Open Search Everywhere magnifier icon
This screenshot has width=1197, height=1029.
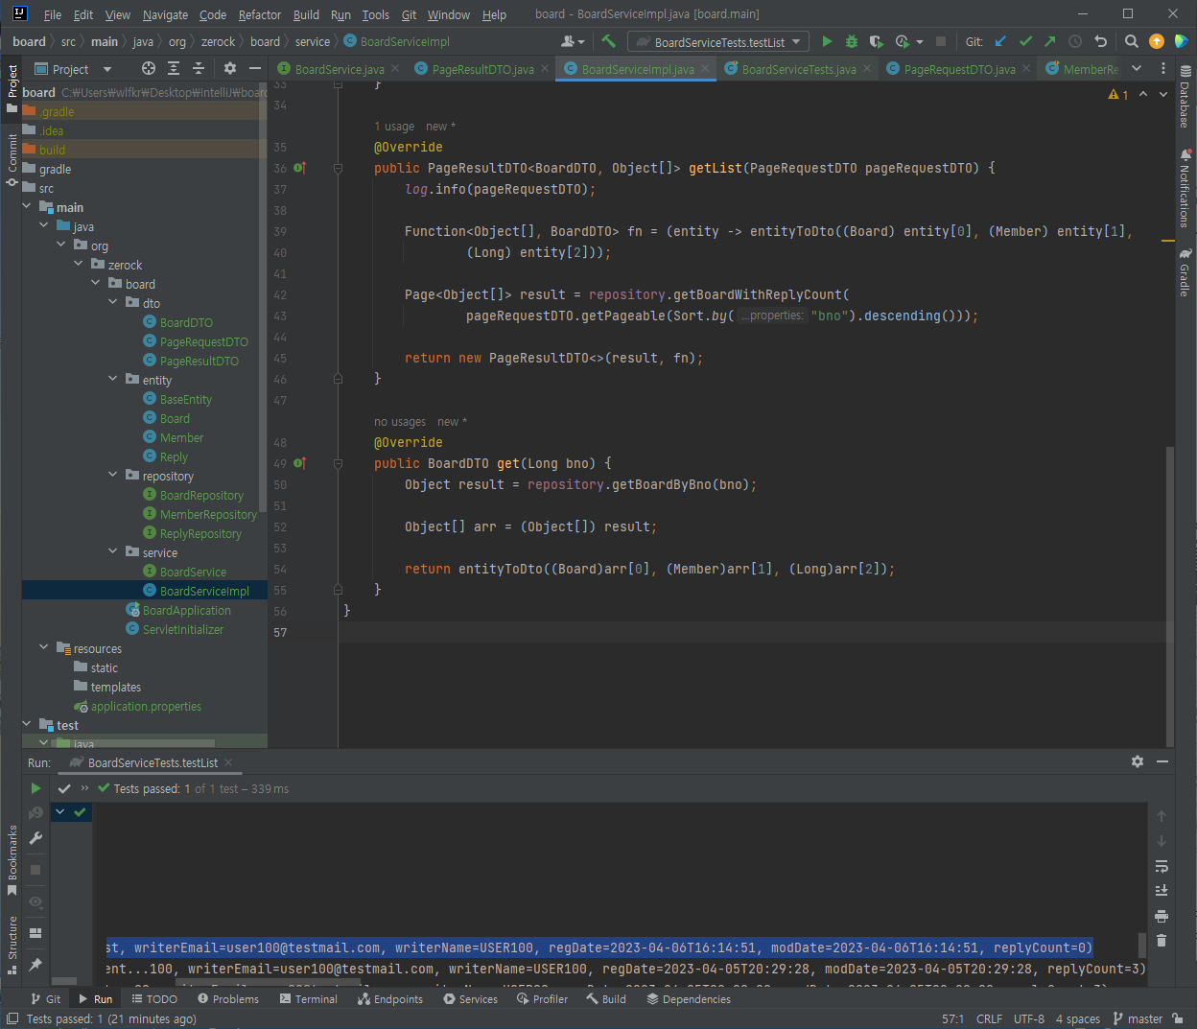coord(1132,41)
